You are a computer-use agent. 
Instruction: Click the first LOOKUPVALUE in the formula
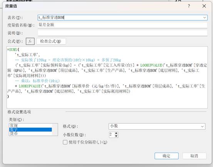tap(151, 65)
